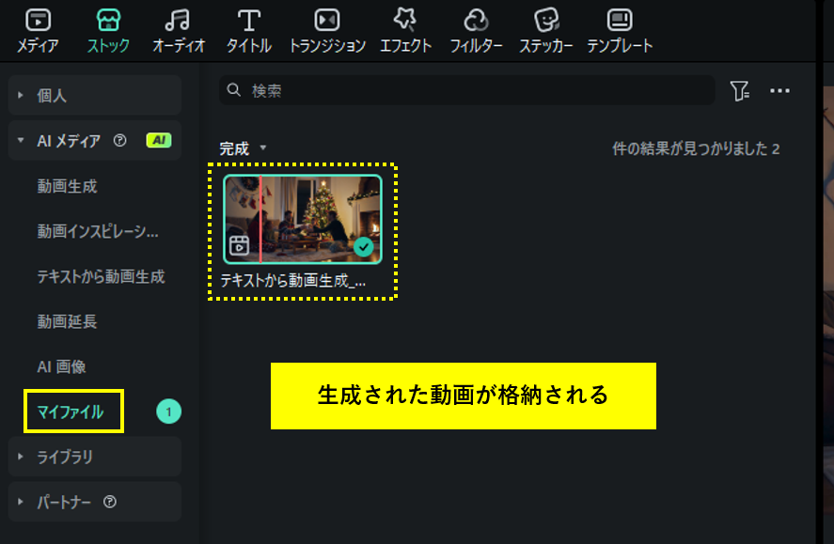Open the Titles tab icon
834x544 pixels.
pyautogui.click(x=248, y=21)
